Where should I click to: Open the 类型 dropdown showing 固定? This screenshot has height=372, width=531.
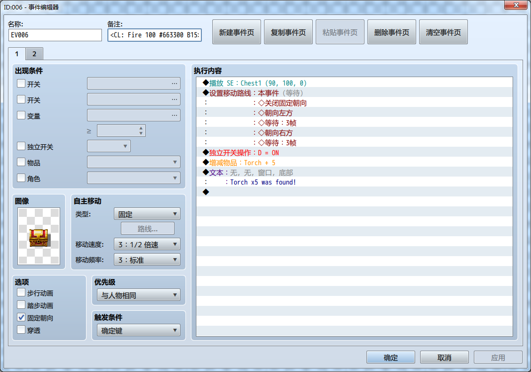tap(147, 213)
